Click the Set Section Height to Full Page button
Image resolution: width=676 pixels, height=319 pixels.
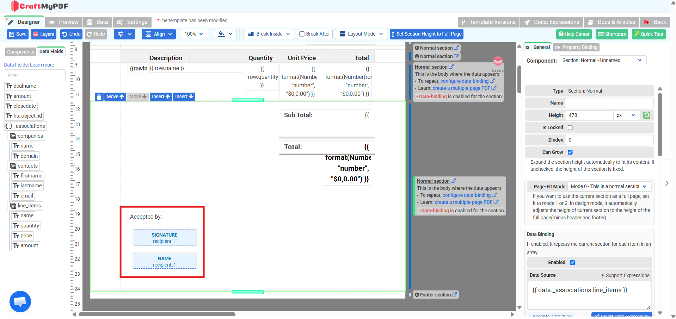[x=426, y=34]
